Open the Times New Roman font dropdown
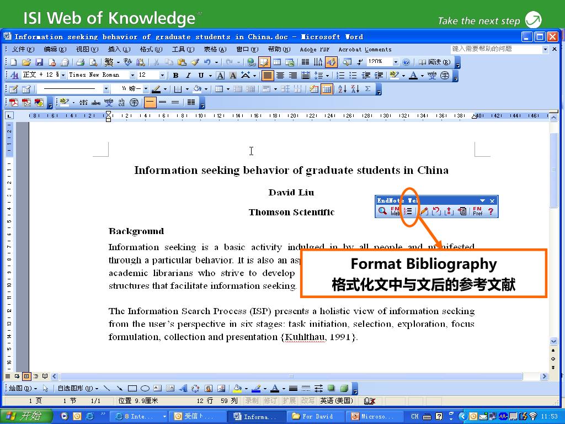Screen dimensions: 565x424 click(x=132, y=75)
